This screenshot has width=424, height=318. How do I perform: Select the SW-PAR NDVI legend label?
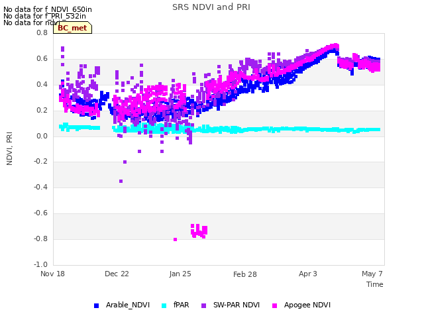[237, 305]
